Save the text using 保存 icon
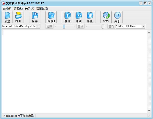Screen dimensions: 153x119 (35, 17)
